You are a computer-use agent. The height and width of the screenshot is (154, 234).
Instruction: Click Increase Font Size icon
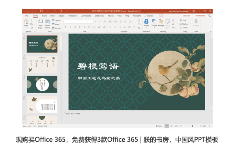[95, 22]
